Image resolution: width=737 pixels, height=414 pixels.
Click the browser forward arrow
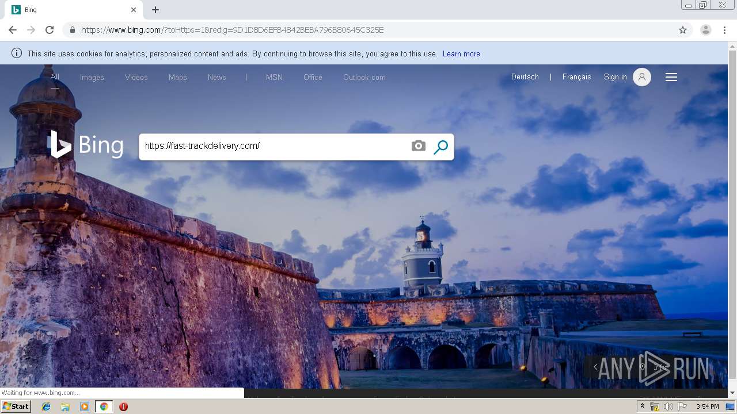click(x=31, y=30)
